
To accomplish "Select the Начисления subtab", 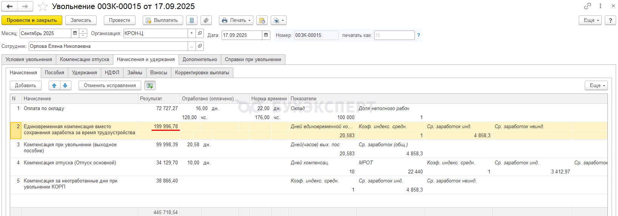I will (23, 73).
